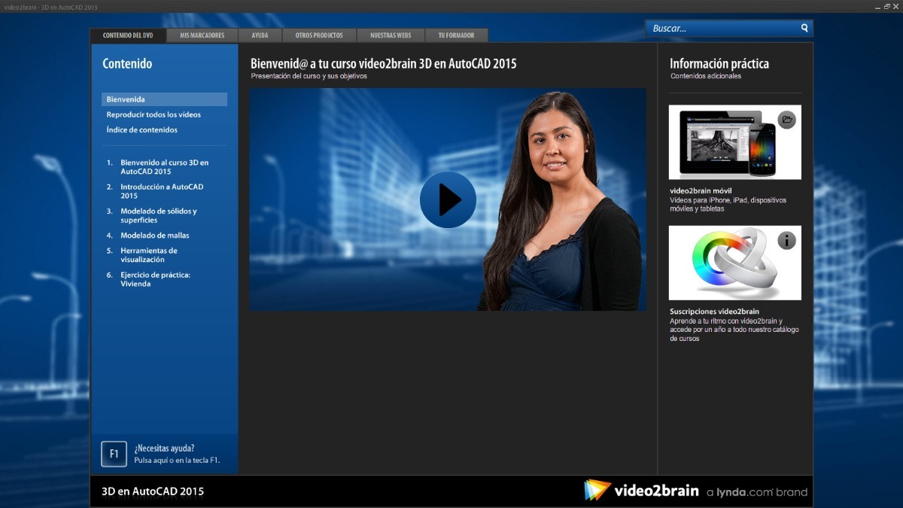The image size is (903, 508).
Task: Click the info icon on Suscripciones thumbnail
Action: tap(786, 240)
